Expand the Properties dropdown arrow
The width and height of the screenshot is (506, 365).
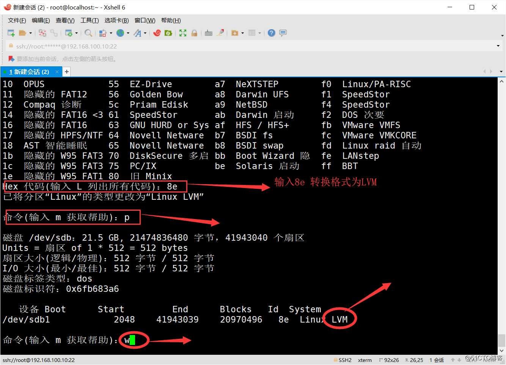pos(77,33)
